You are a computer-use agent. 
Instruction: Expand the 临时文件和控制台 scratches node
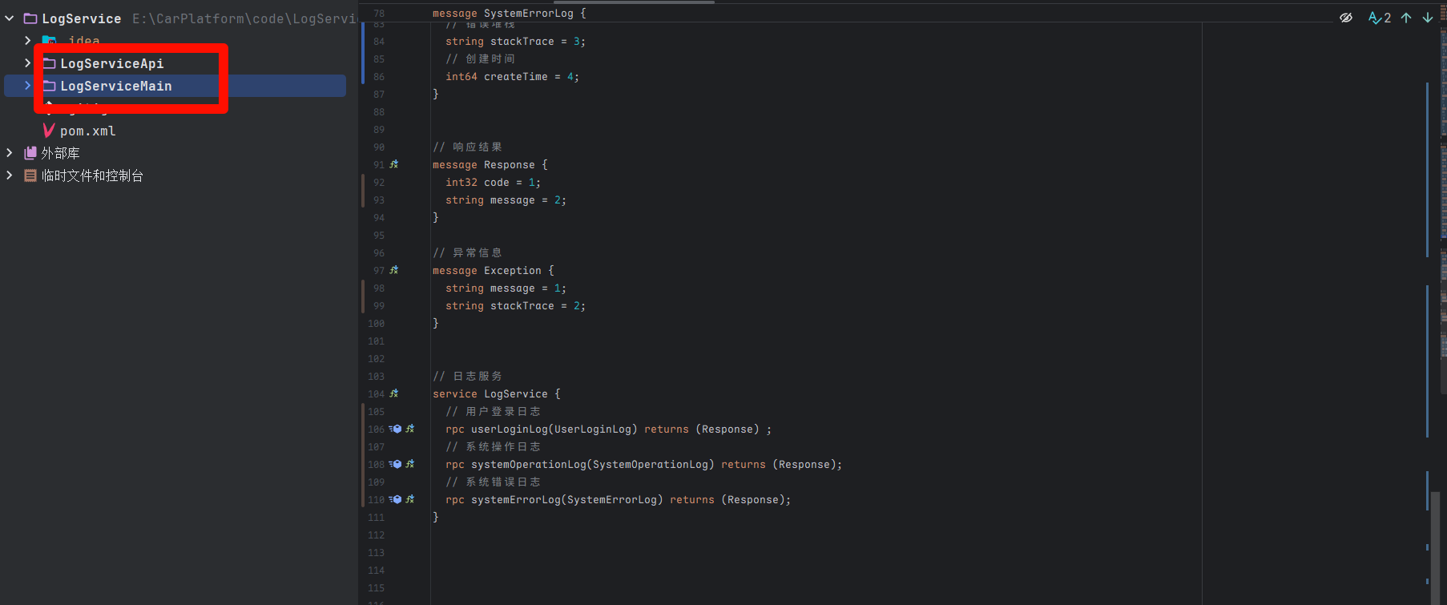tap(10, 175)
